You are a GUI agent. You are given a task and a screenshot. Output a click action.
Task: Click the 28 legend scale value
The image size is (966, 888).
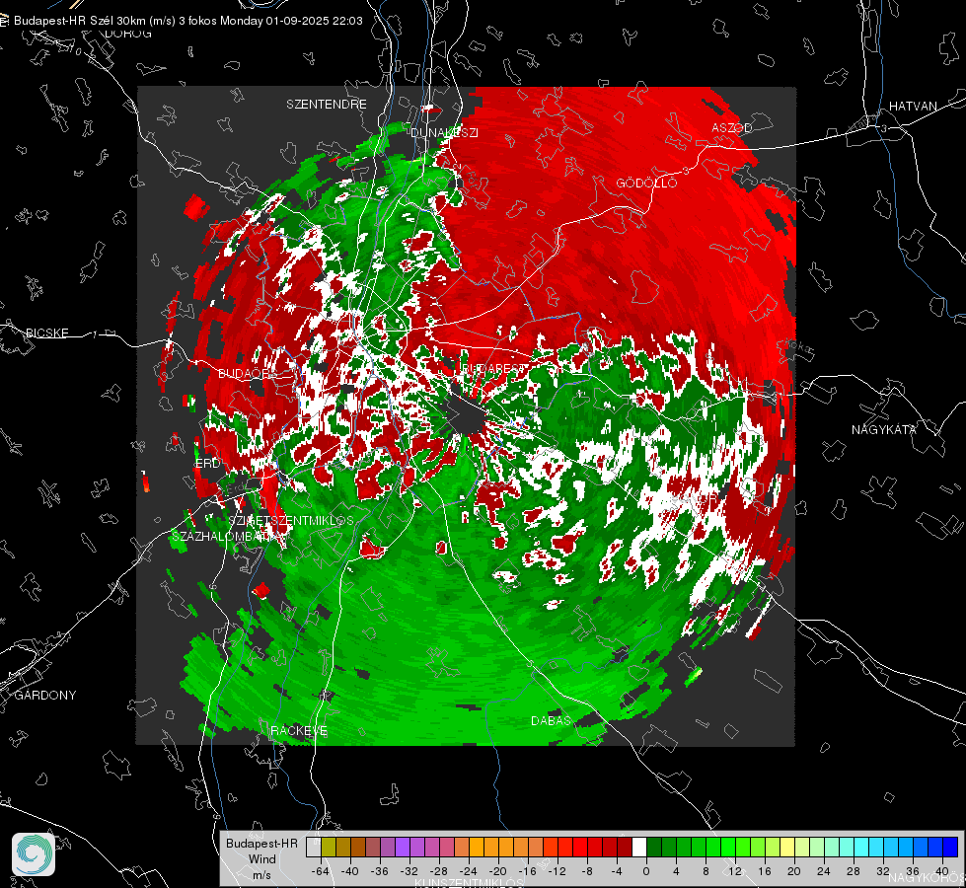coord(854,871)
